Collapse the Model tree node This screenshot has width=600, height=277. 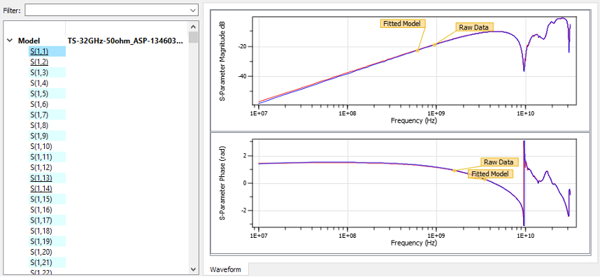click(x=10, y=41)
